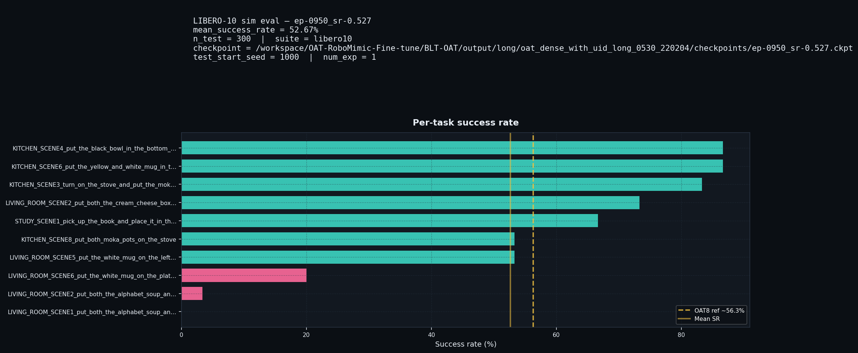Click the KITCHEN_SCENE4 black bowl task label
The width and height of the screenshot is (858, 353).
click(94, 149)
